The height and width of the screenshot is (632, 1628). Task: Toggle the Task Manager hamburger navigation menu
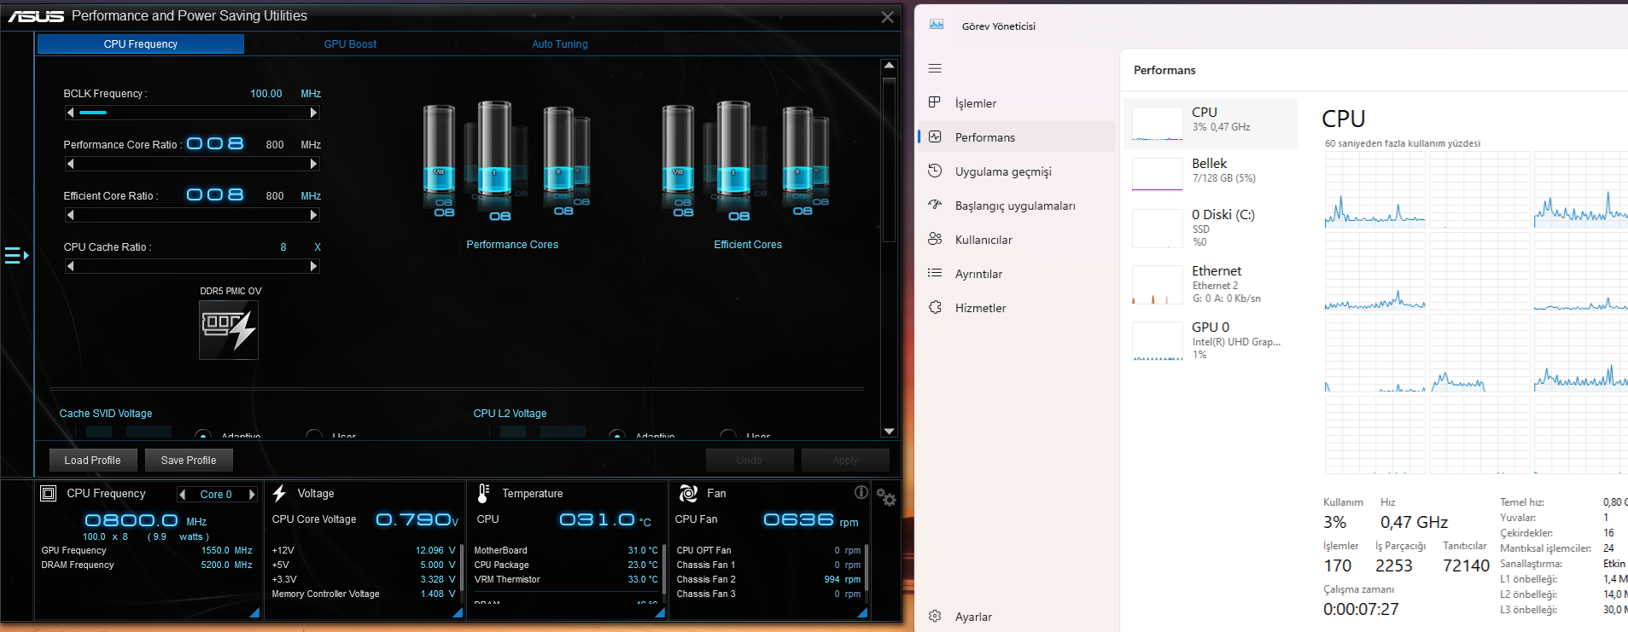click(935, 68)
